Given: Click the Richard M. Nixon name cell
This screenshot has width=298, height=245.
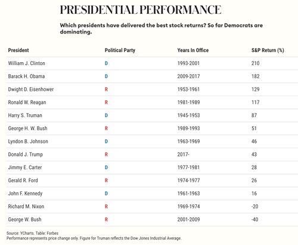Looking at the screenshot, I should (26, 206).
